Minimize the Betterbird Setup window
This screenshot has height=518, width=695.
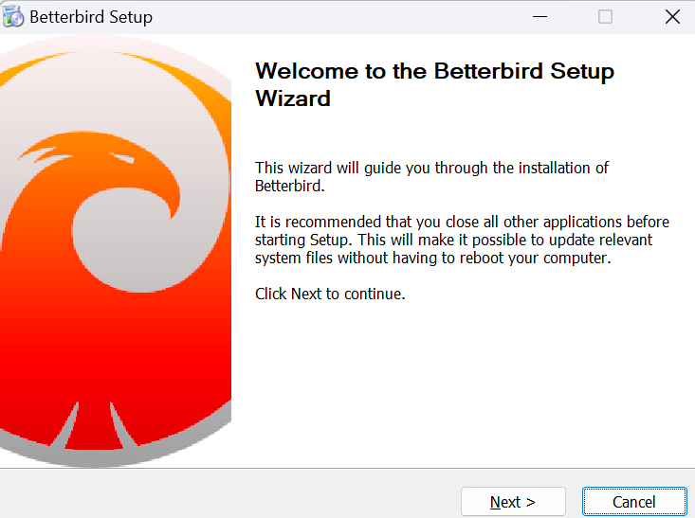click(x=540, y=17)
